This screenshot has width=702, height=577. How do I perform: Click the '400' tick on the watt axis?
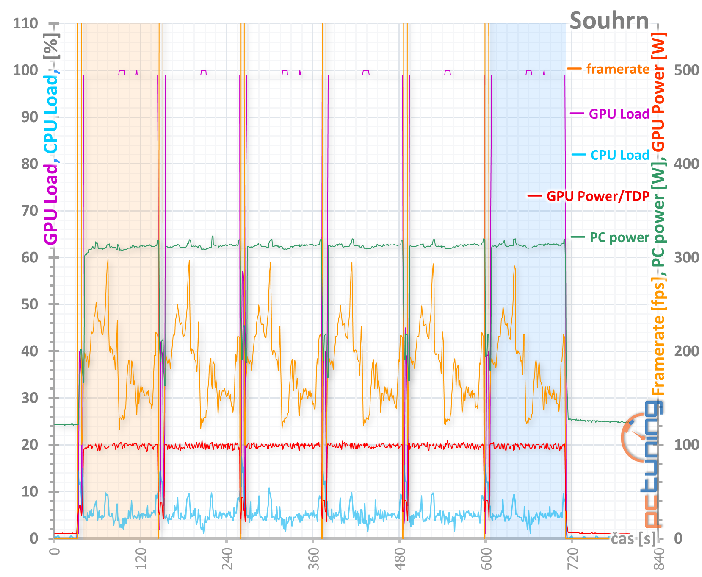[x=686, y=164]
